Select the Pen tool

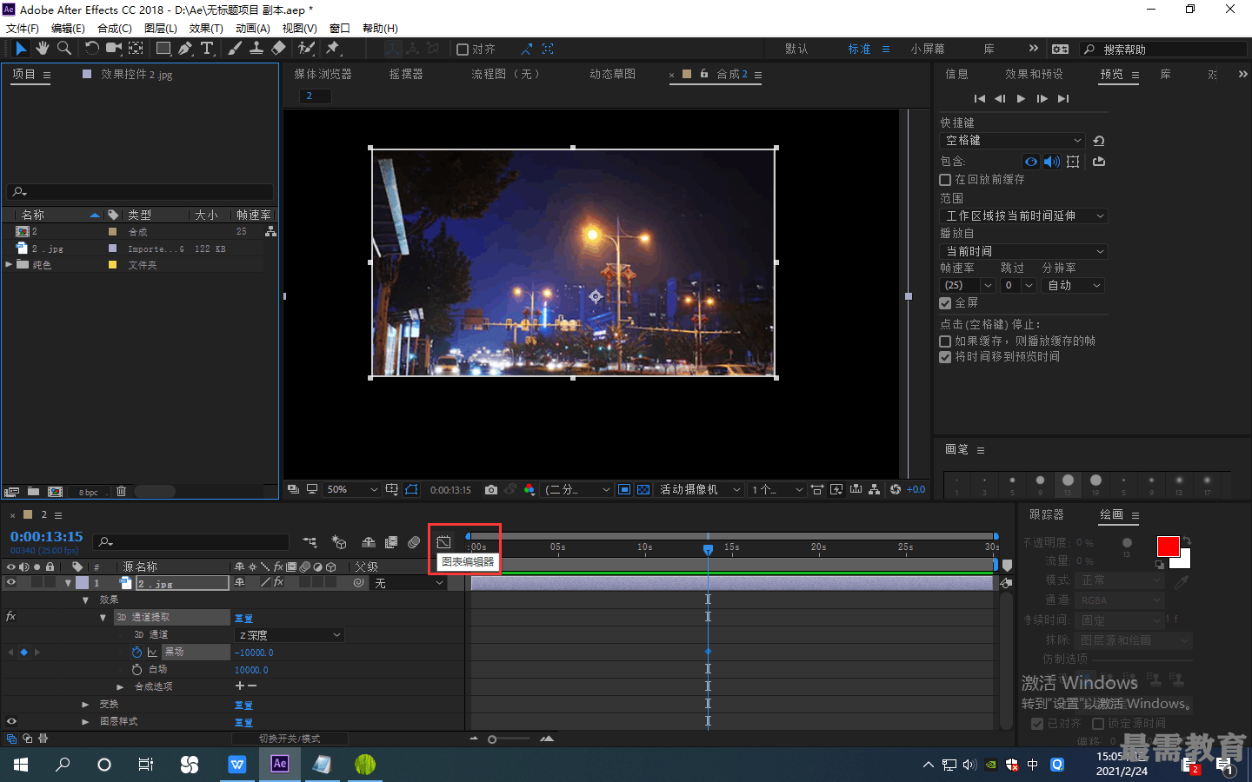coord(185,49)
